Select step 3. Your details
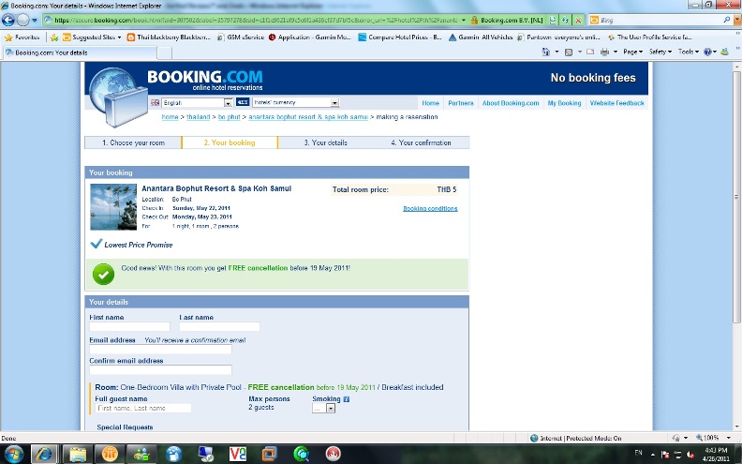 (326, 142)
